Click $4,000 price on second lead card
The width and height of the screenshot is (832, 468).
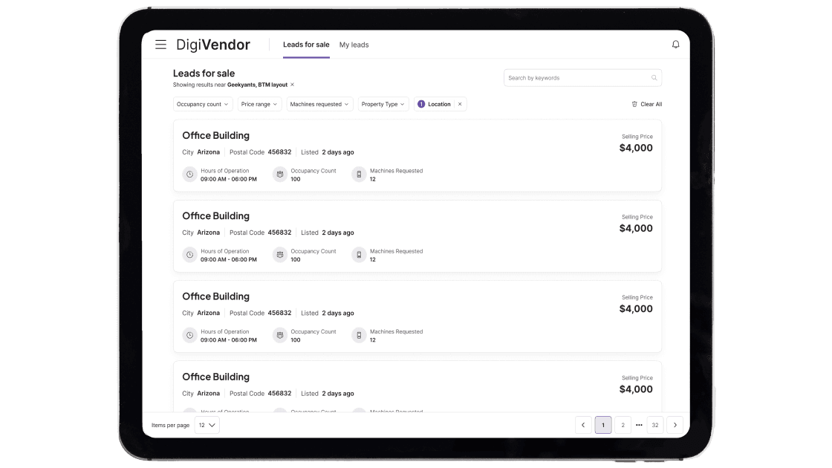pyautogui.click(x=636, y=229)
